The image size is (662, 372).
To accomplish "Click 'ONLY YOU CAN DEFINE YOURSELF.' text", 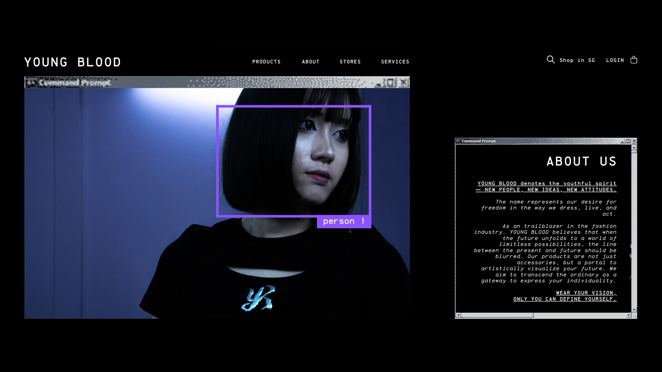I will click(565, 299).
